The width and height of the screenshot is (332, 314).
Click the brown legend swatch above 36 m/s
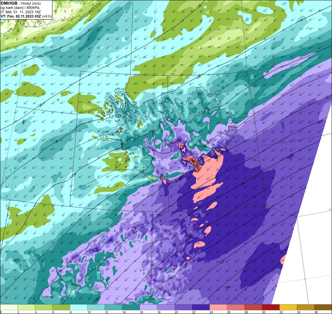323,307
